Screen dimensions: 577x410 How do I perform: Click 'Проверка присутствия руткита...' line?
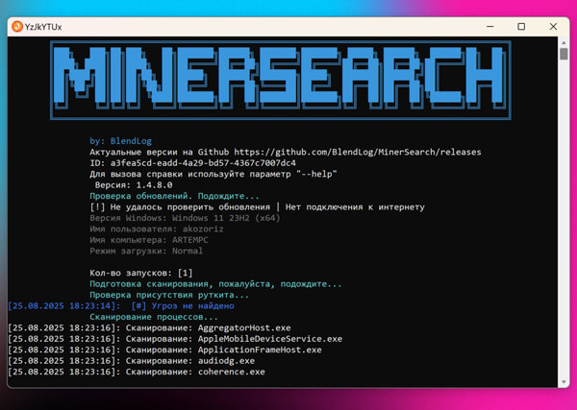pos(169,295)
